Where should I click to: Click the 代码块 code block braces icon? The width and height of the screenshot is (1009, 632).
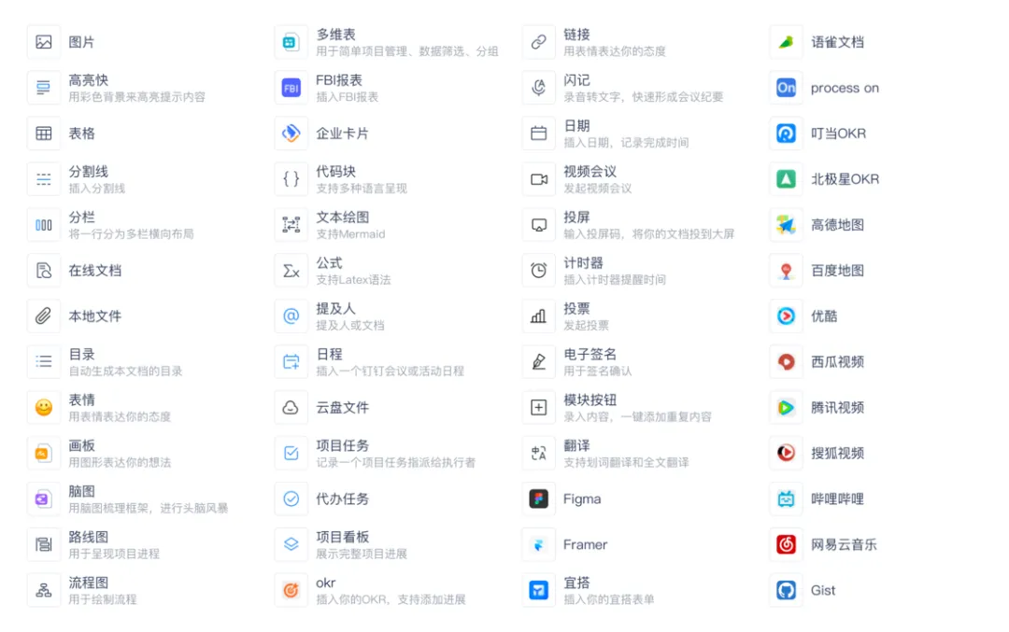click(x=291, y=179)
